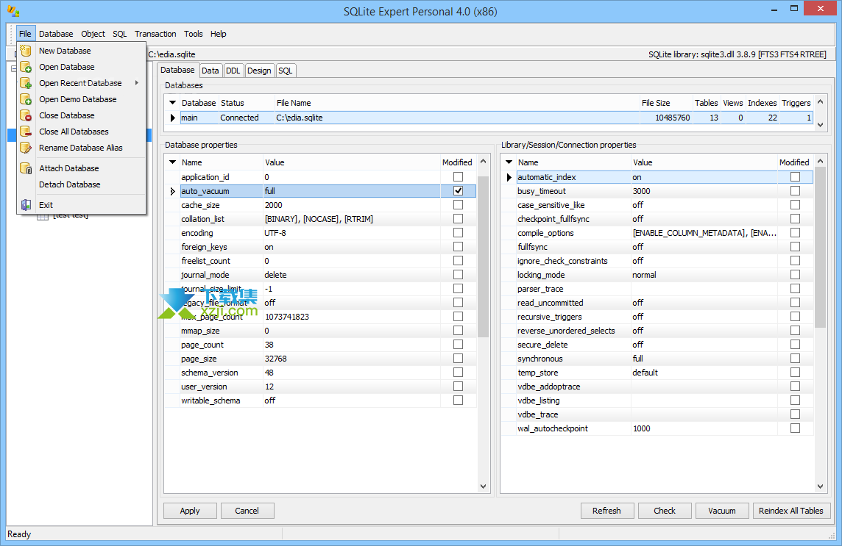Tick Modified checkbox for locking_mode

pyautogui.click(x=796, y=275)
